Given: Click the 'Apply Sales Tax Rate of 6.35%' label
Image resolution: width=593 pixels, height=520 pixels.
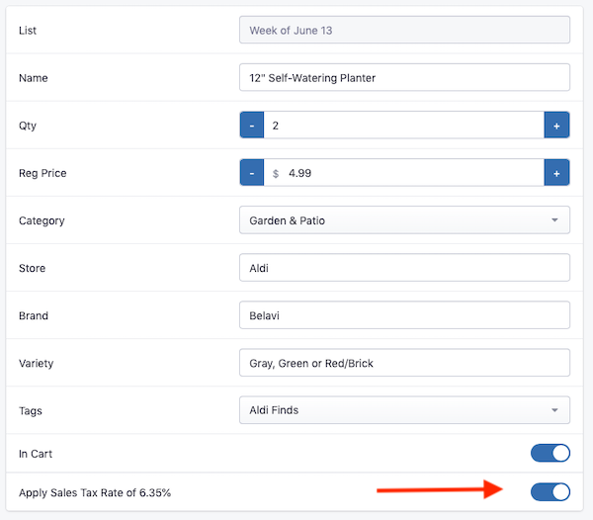Looking at the screenshot, I should [x=95, y=492].
